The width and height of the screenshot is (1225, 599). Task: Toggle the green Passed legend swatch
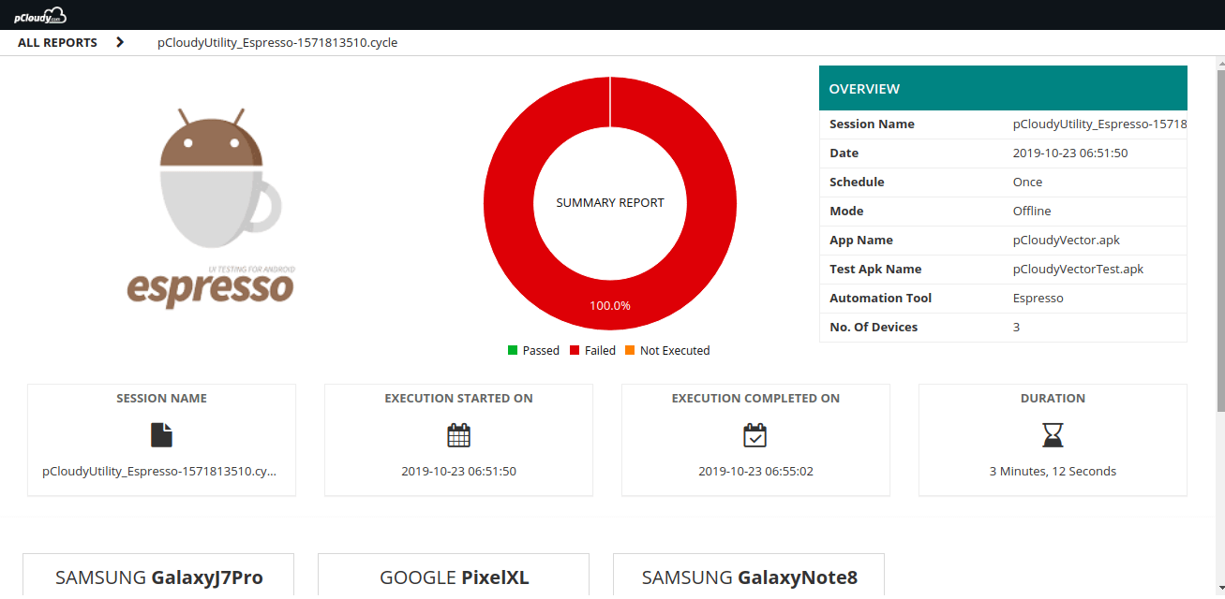click(x=513, y=351)
